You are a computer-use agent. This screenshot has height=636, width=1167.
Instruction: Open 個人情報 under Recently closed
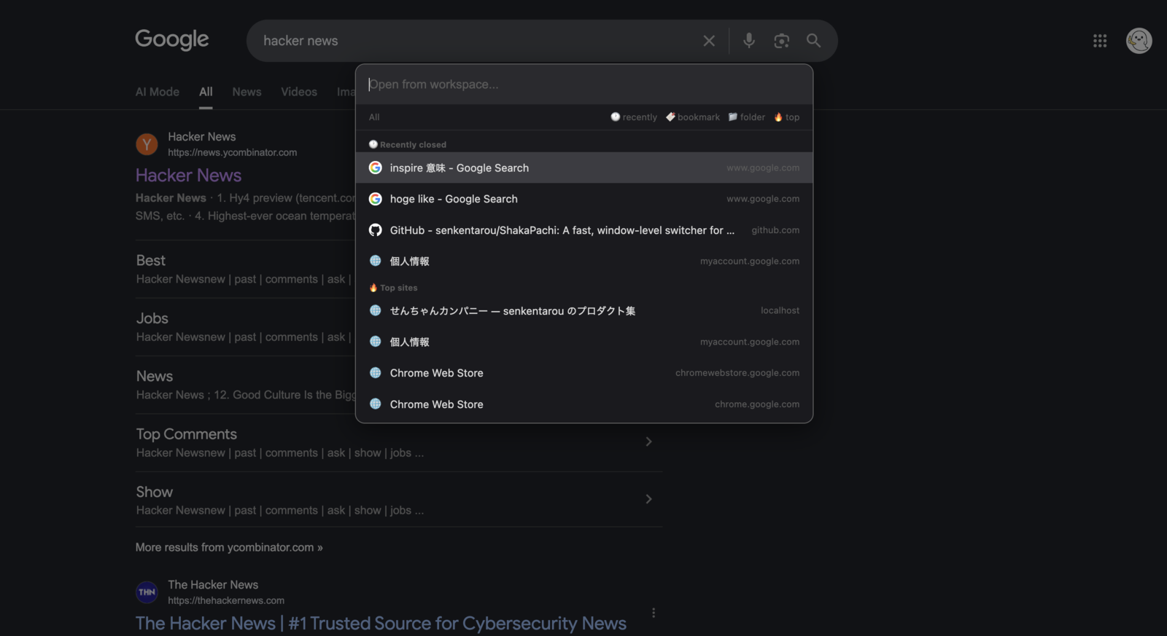pos(584,261)
